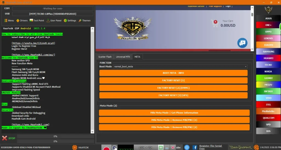This screenshot has width=281, height=150.
Task: Click the COM port waiting field
Action: pyautogui.click(x=53, y=8)
